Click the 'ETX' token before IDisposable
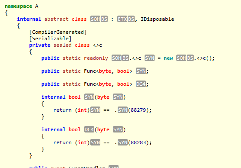 tap(122, 19)
